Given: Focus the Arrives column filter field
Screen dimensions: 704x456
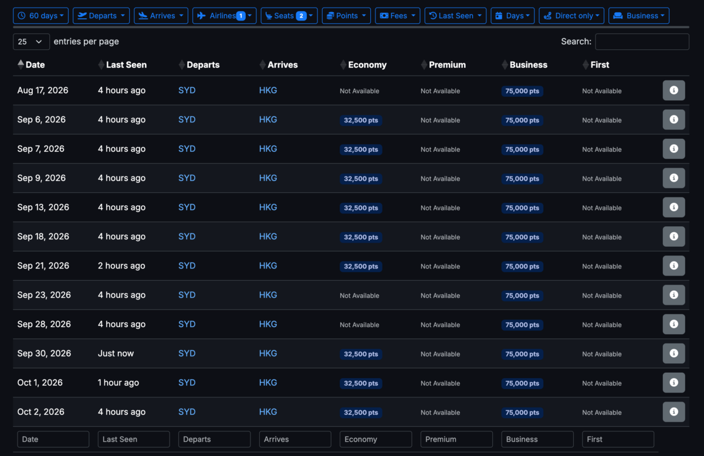Looking at the screenshot, I should point(295,439).
